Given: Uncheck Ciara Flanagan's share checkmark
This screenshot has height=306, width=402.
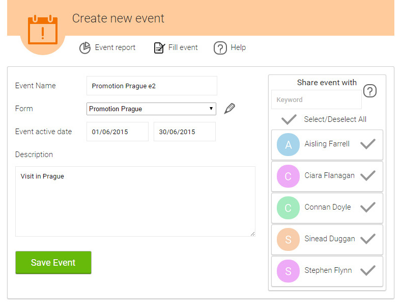Looking at the screenshot, I should pyautogui.click(x=368, y=175).
